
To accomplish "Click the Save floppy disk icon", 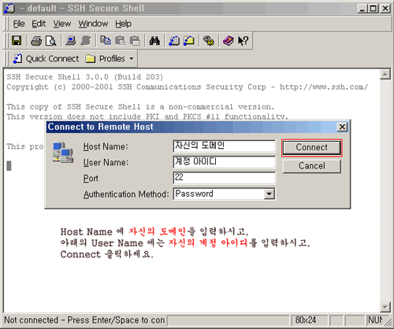I will click(x=17, y=41).
